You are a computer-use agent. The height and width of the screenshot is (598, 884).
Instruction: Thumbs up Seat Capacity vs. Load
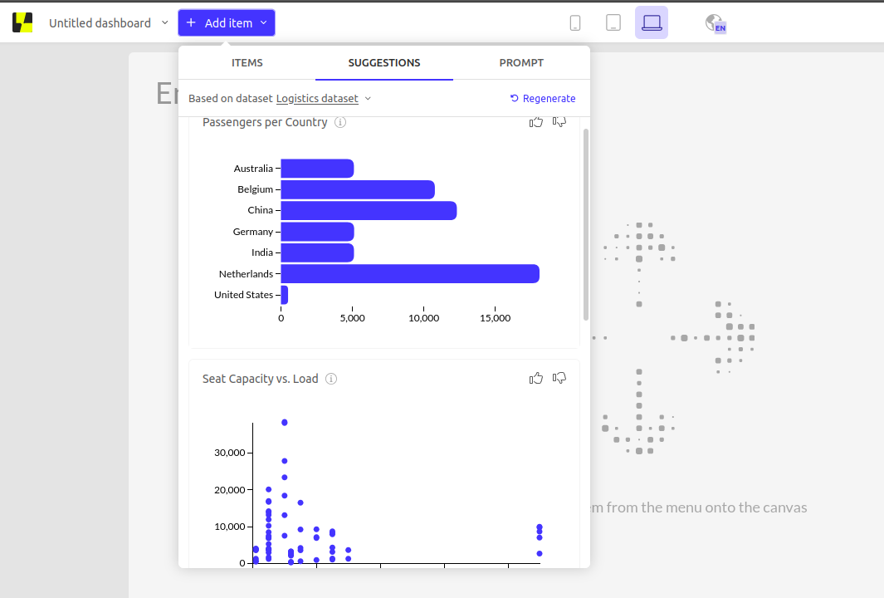(x=536, y=379)
